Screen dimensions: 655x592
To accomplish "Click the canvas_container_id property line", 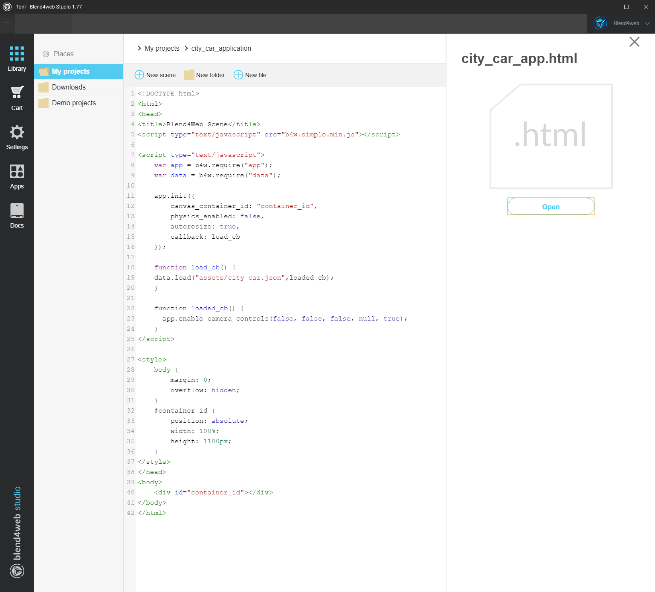I will point(244,206).
